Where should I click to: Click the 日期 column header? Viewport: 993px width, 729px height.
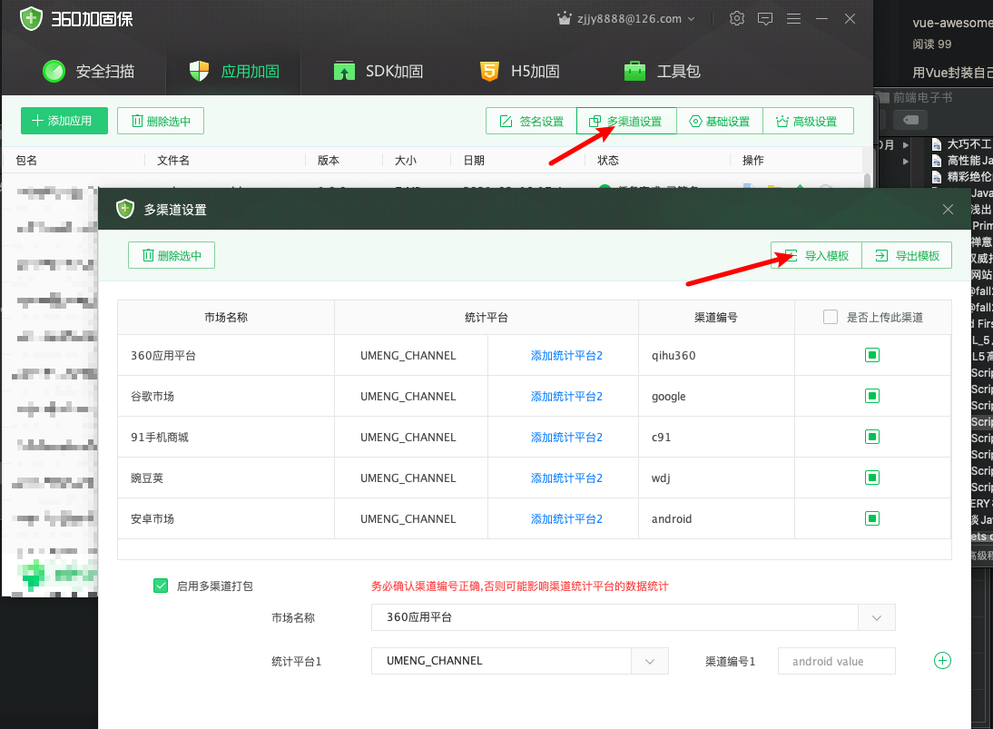coord(474,161)
